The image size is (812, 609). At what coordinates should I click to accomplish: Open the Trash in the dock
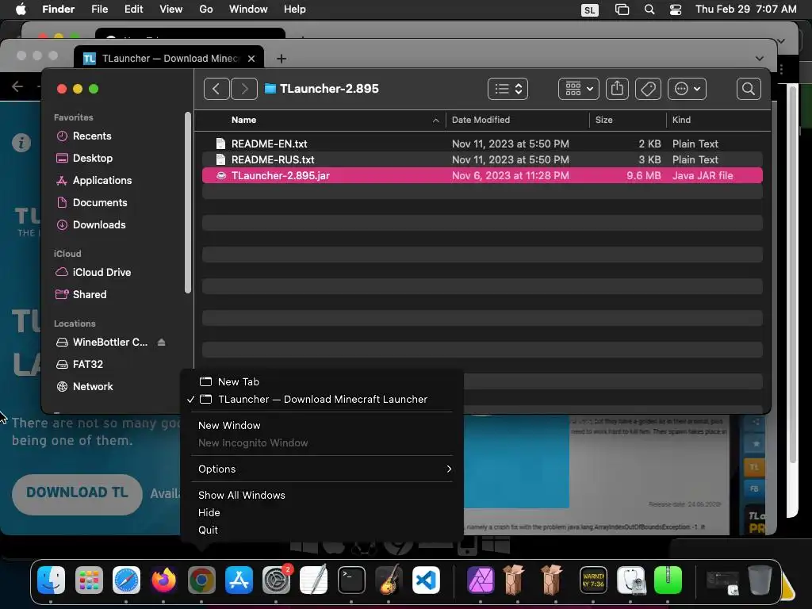760,580
